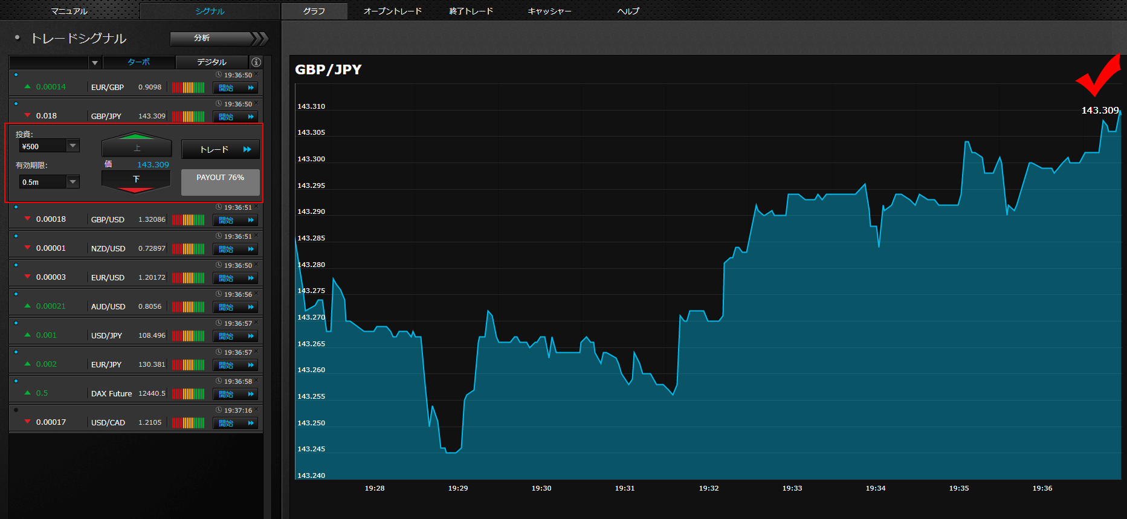Start the NZD/USD signal with 開始
The width and height of the screenshot is (1127, 519).
tap(236, 249)
